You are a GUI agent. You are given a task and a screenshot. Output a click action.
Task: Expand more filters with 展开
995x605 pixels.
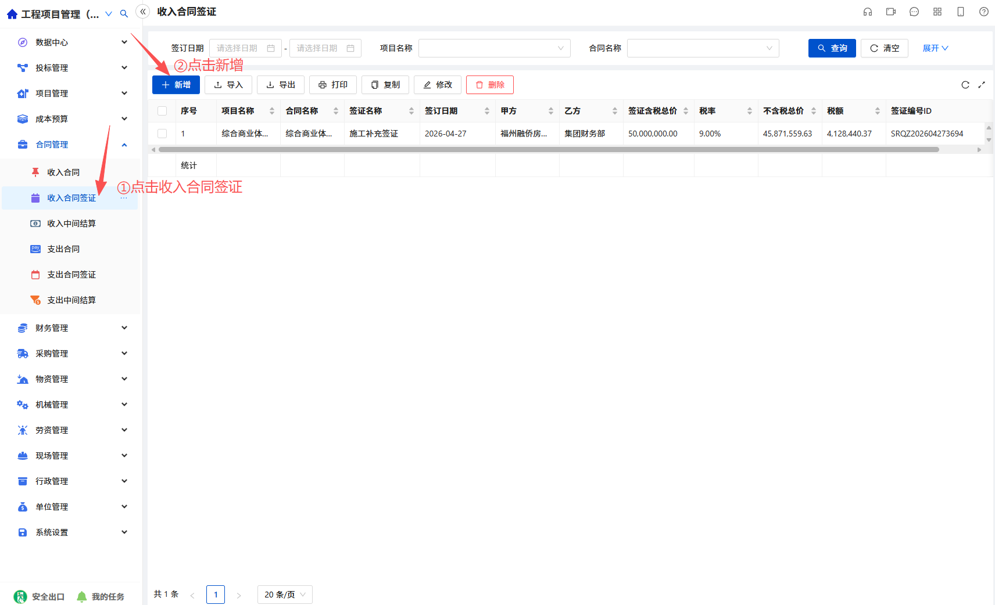(935, 48)
